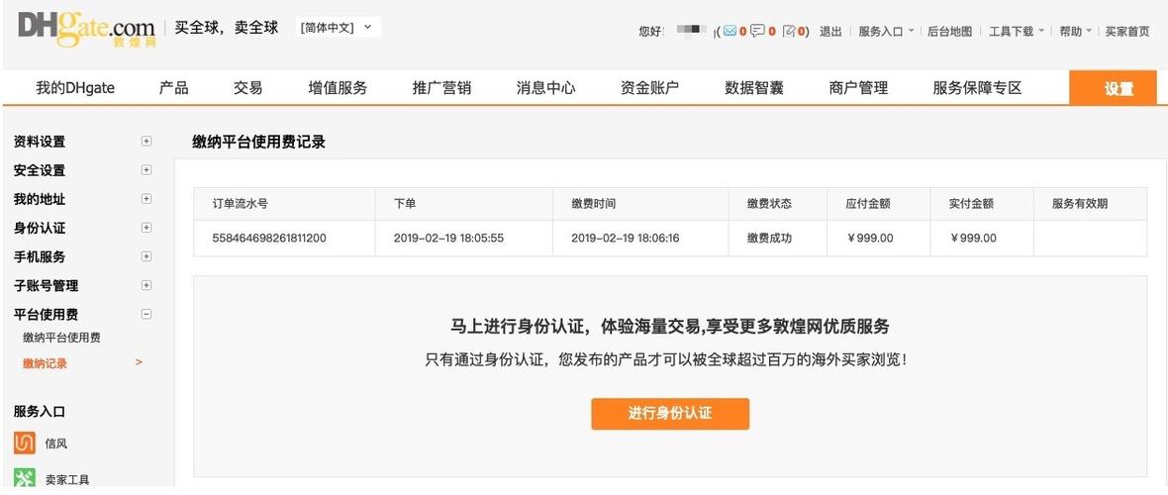Screen dimensions: 1168x495
Task: Open the 交易 menu
Action: tap(248, 88)
